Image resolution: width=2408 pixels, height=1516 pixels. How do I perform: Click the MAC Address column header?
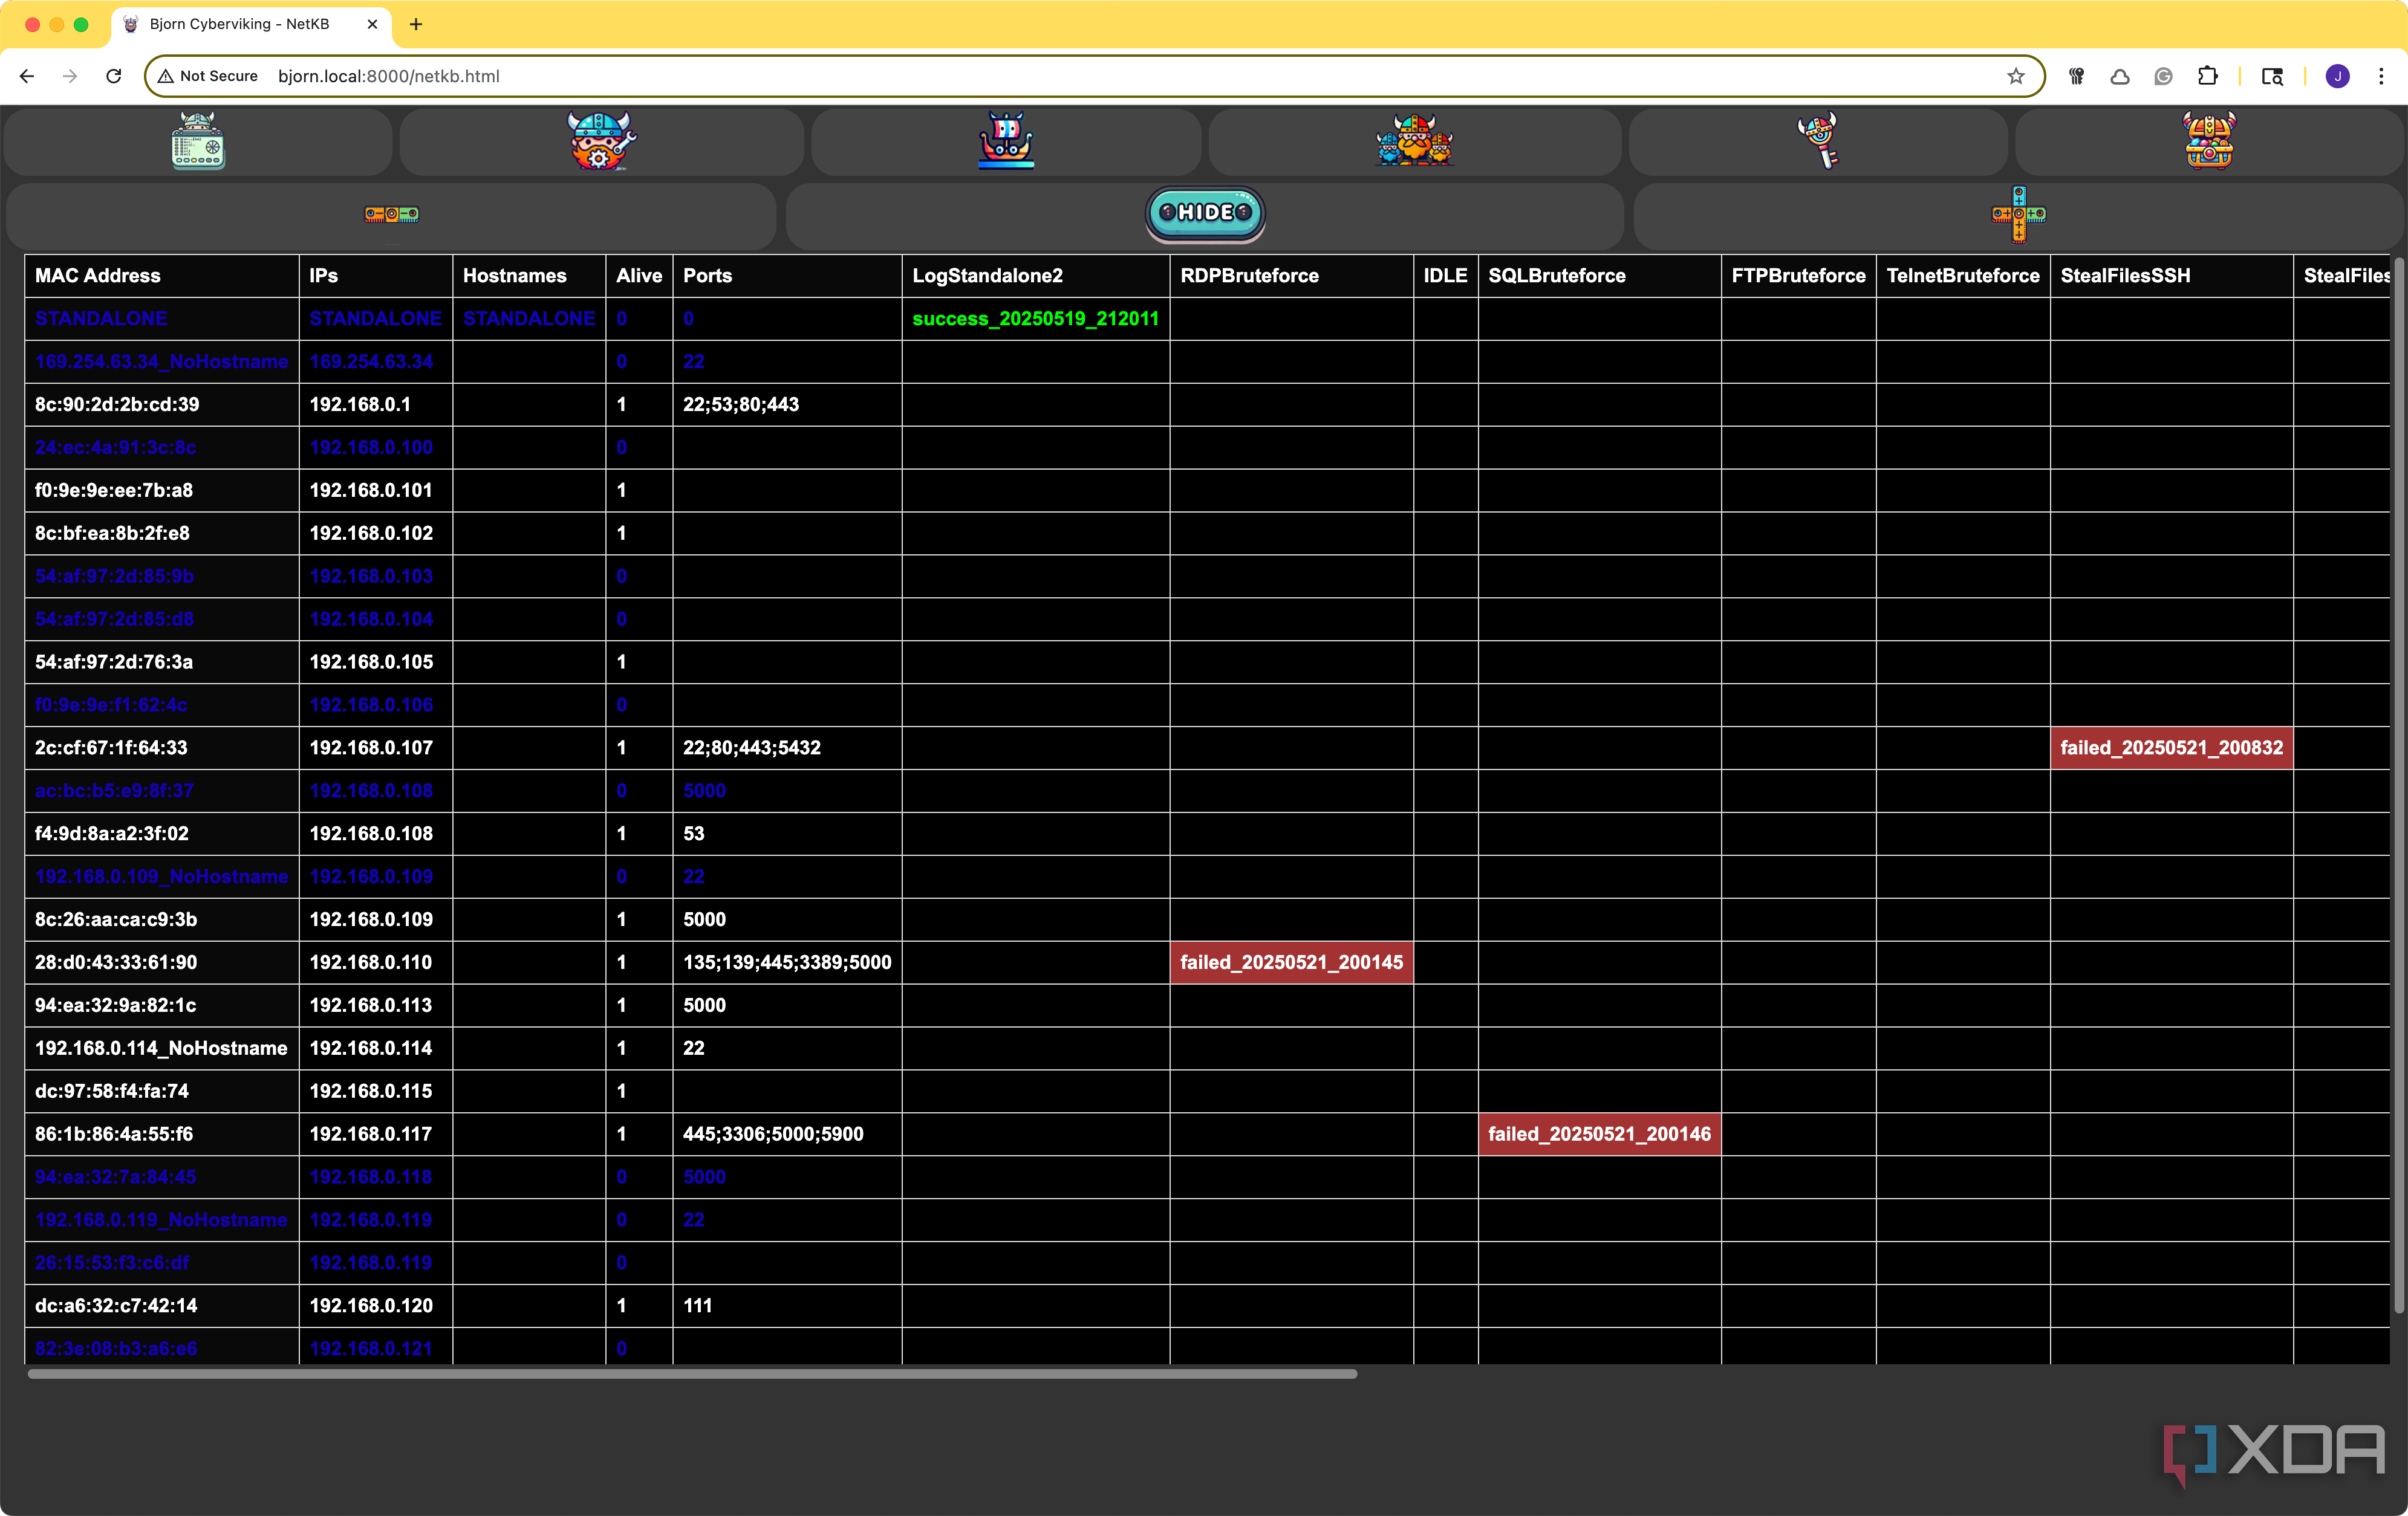click(x=162, y=276)
